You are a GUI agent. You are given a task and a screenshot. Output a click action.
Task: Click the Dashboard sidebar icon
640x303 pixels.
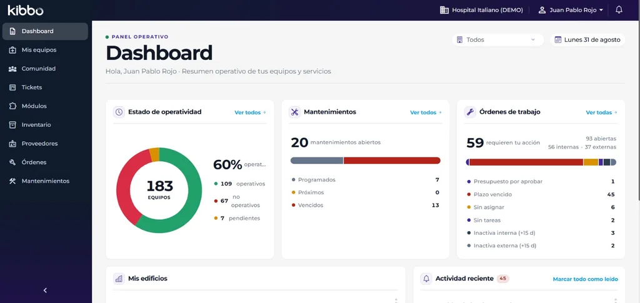pyautogui.click(x=12, y=31)
